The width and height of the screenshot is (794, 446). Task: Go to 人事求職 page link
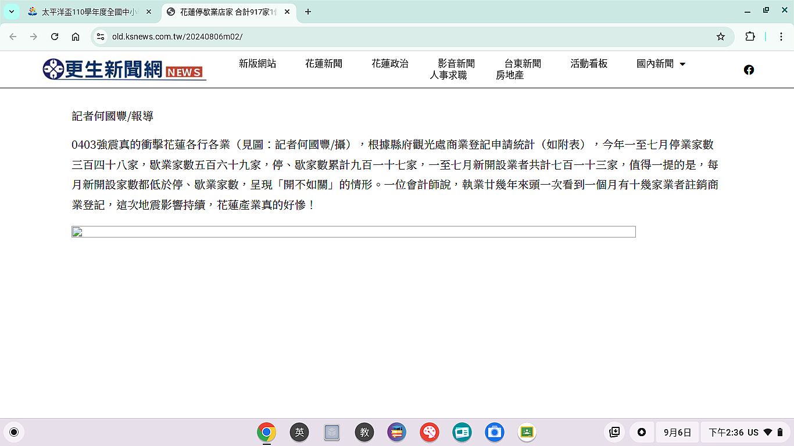[448, 75]
